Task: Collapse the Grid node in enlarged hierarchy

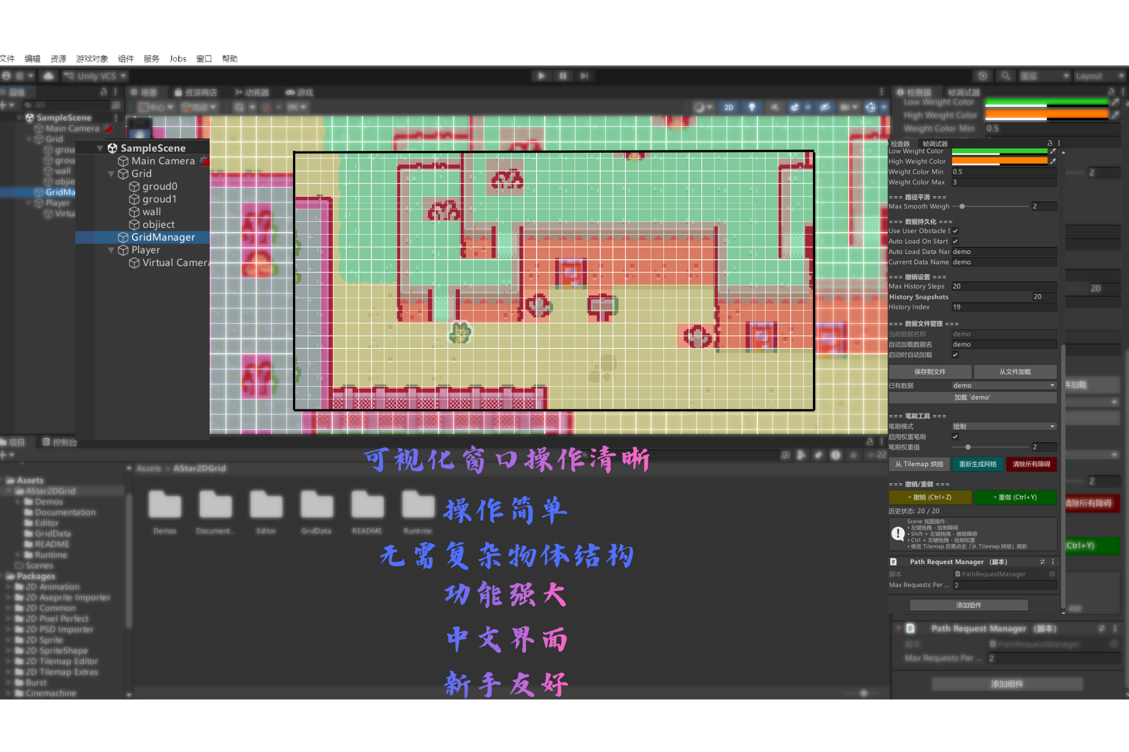Action: (111, 174)
